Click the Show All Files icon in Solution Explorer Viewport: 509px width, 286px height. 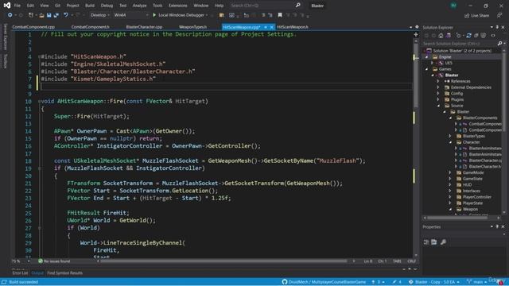pyautogui.click(x=484, y=35)
